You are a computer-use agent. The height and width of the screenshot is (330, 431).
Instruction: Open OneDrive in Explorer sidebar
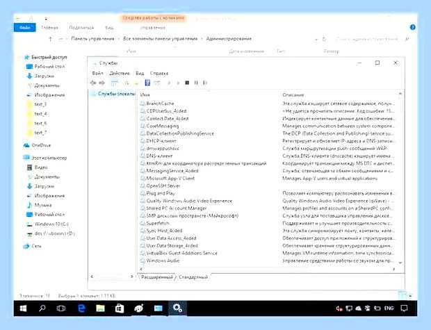tap(38, 145)
